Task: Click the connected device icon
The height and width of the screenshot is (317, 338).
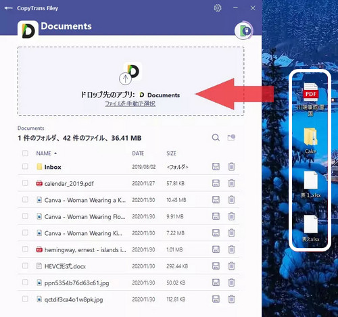Action: pos(244,30)
